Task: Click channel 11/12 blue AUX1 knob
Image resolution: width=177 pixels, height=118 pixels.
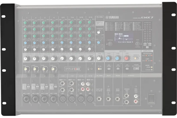Action: tap(89, 42)
